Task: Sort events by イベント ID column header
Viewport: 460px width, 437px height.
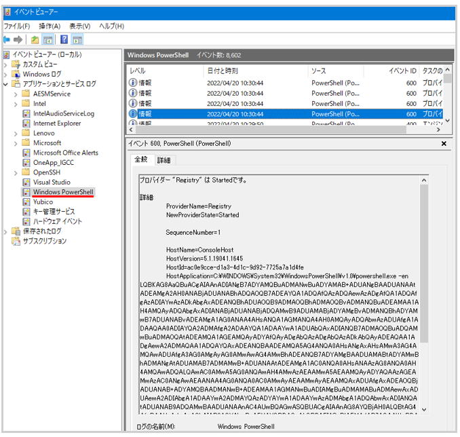Action: [391, 71]
